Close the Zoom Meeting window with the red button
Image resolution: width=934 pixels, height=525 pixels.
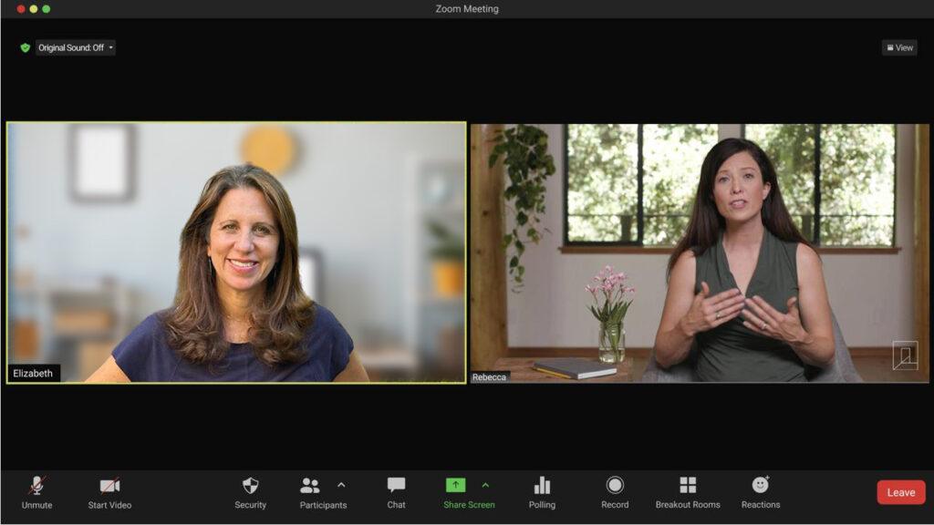21,9
